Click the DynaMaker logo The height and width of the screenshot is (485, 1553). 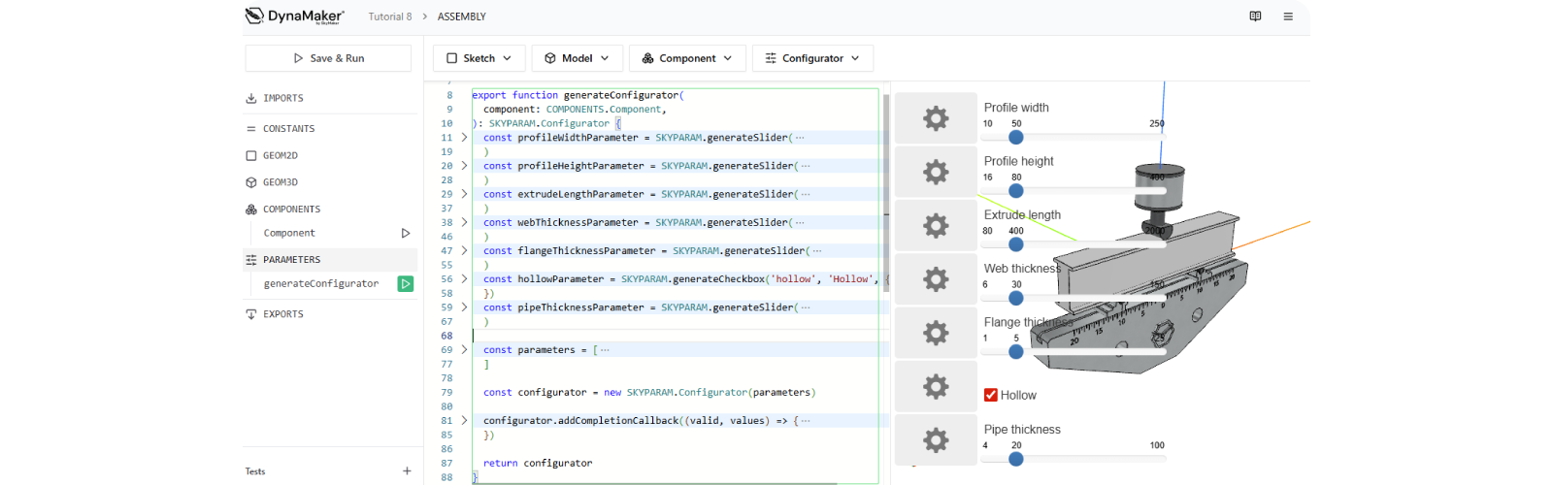coord(294,16)
